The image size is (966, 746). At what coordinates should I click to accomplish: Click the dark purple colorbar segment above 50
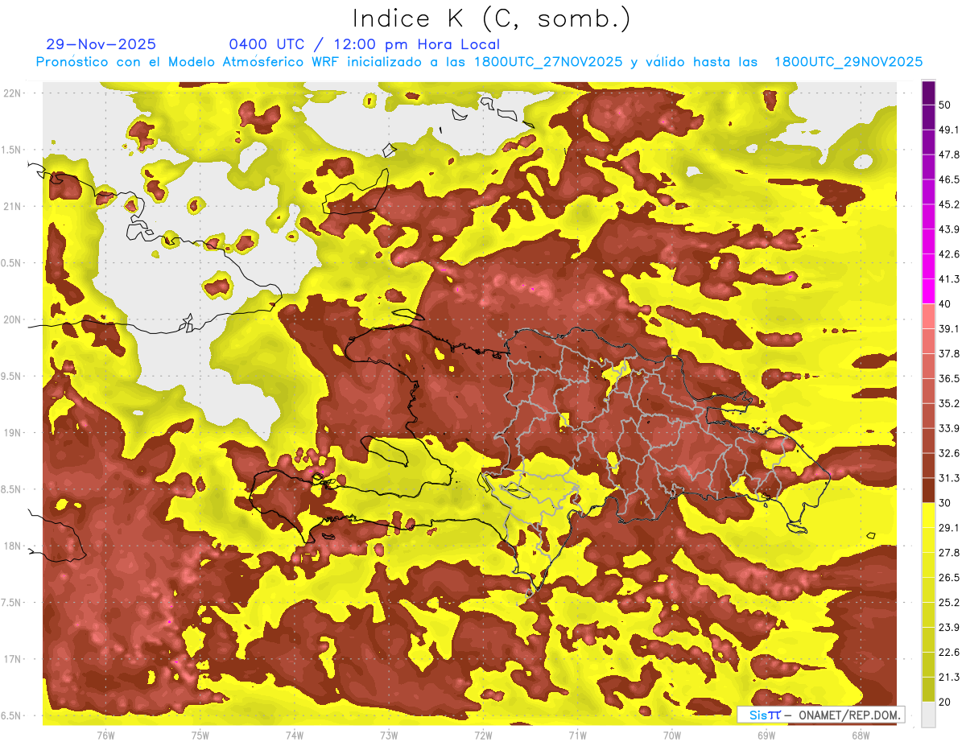pos(928,94)
